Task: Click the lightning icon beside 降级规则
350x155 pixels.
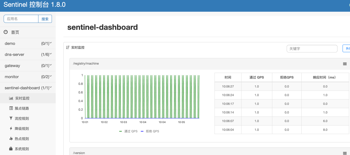Action: (11, 128)
